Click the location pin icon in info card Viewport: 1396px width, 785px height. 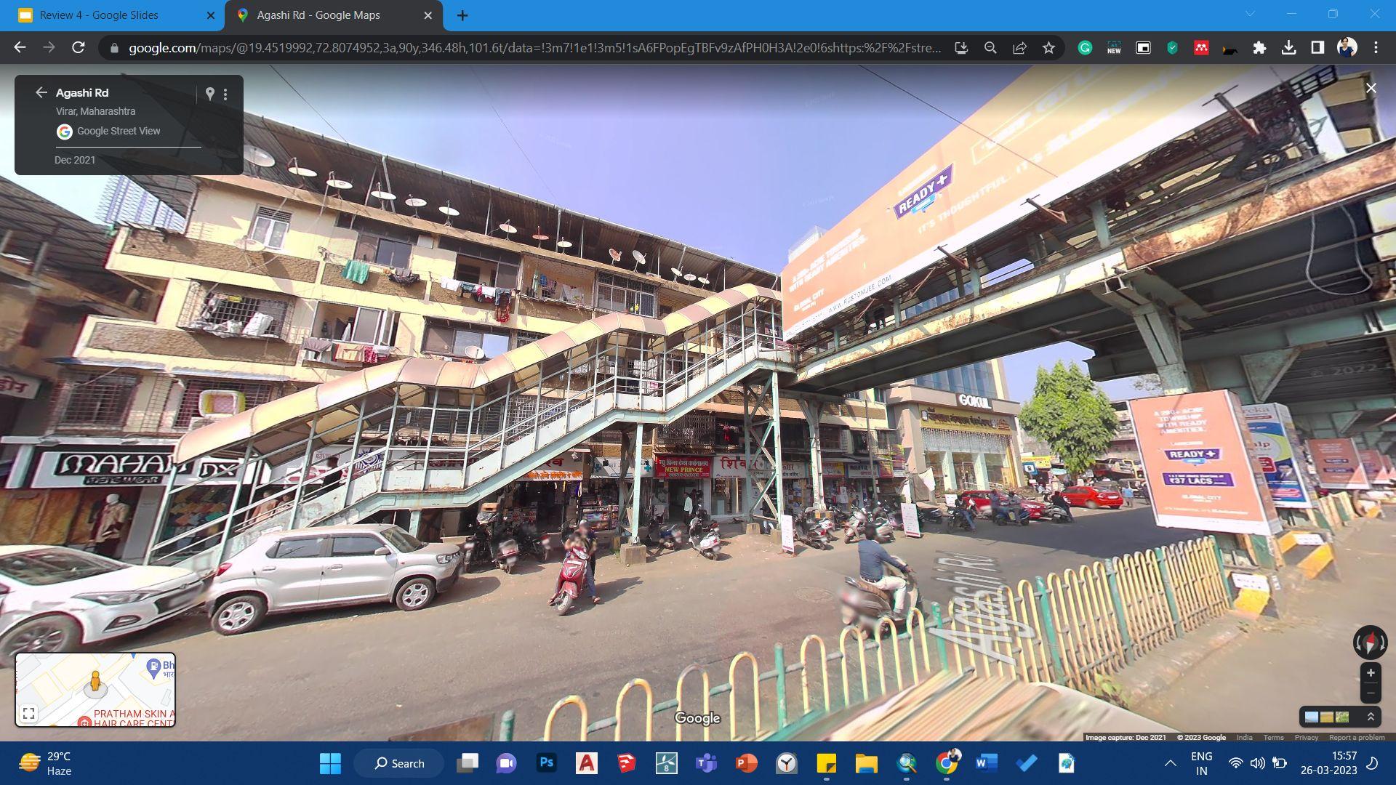click(x=209, y=94)
